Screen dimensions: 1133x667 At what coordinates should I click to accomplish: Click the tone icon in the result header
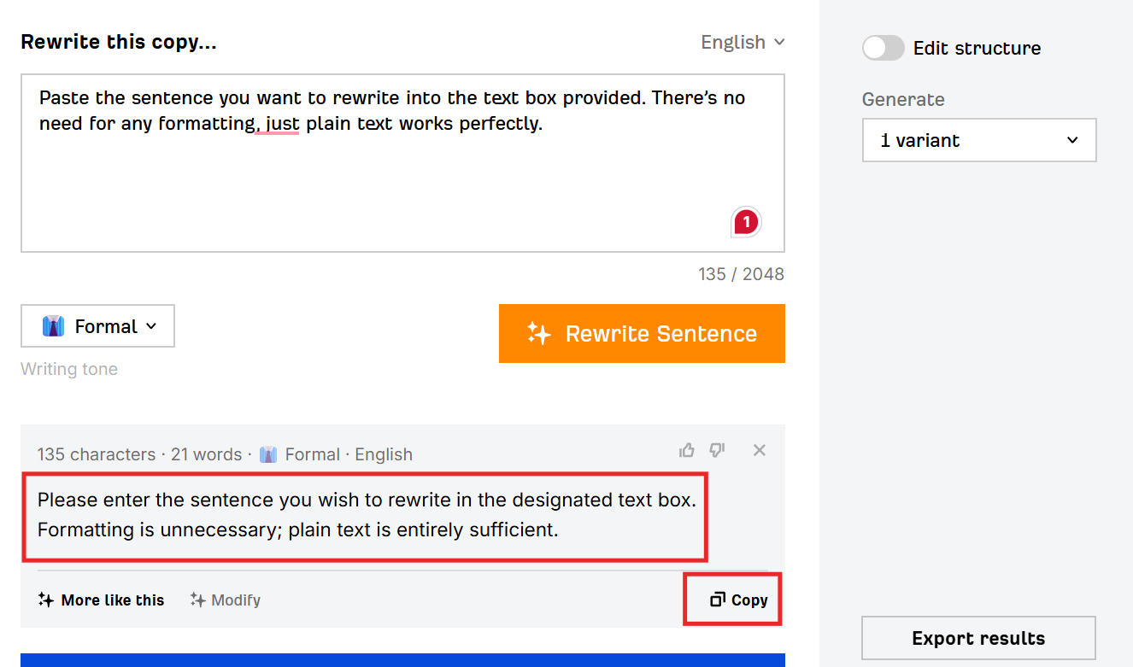267,453
